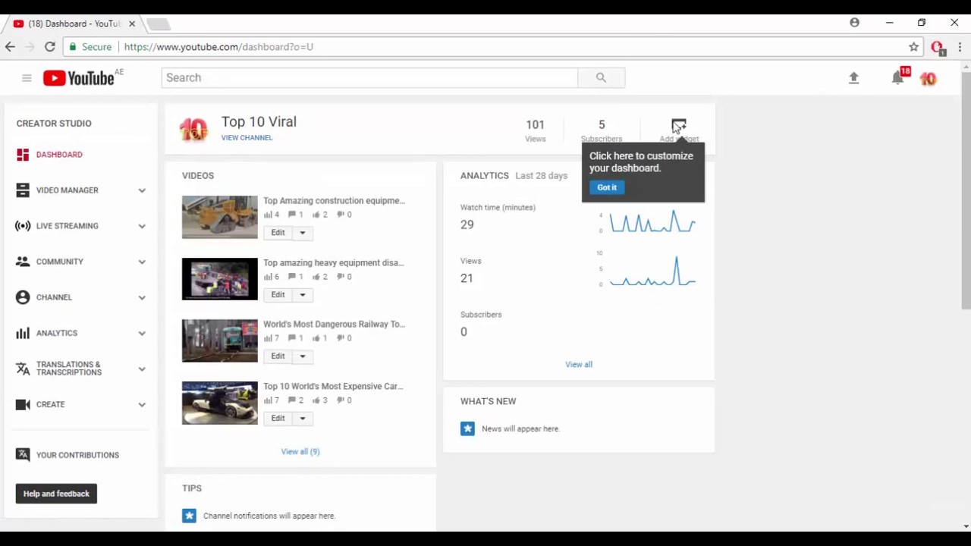The height and width of the screenshot is (546, 971).
Task: Expand the Video Manager section
Action: coord(142,190)
